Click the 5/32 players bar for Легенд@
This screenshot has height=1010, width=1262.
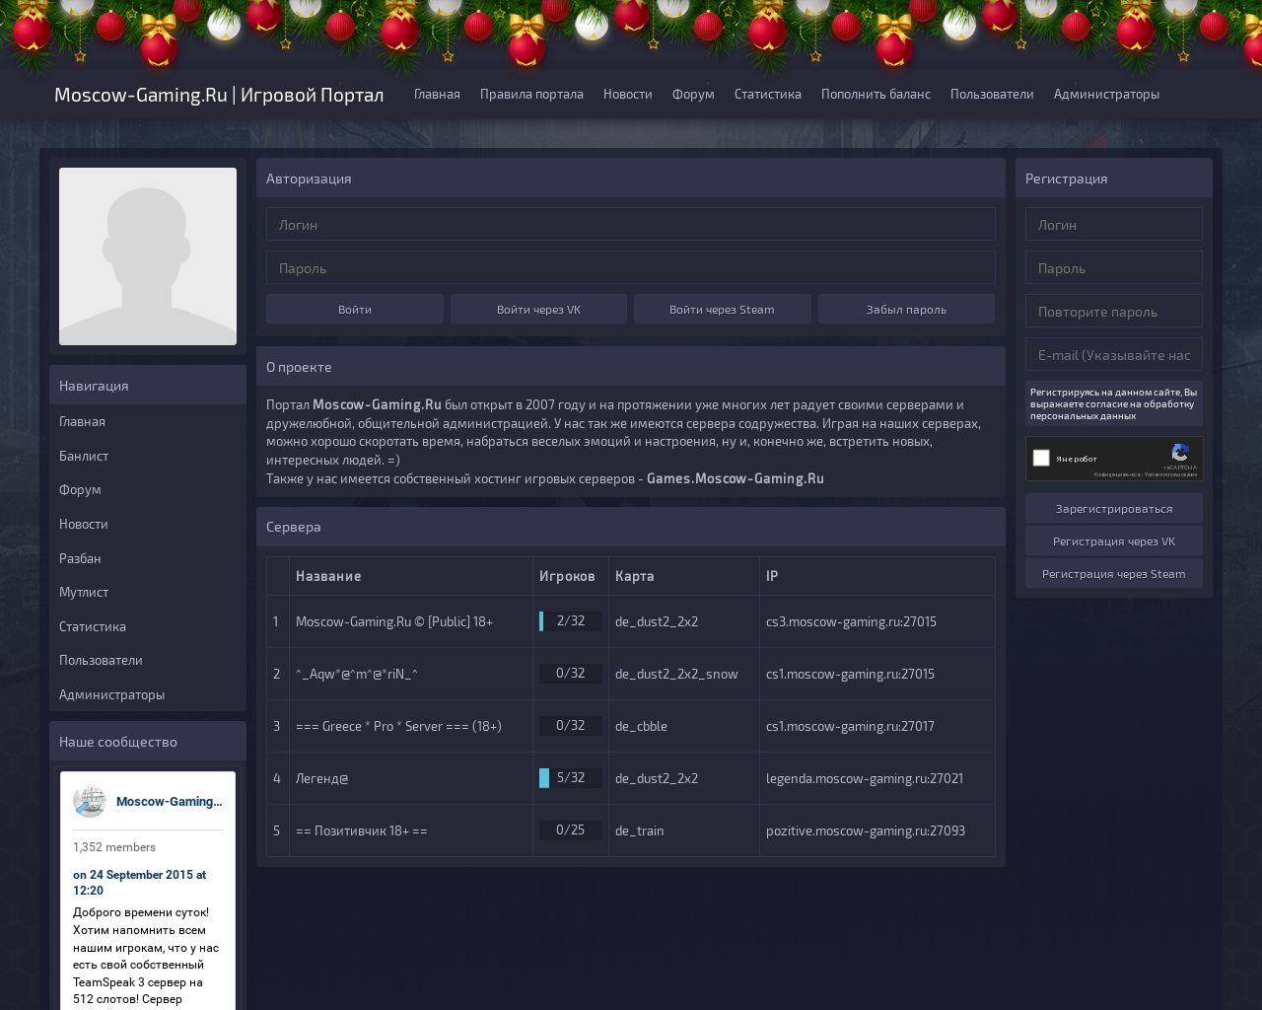[571, 778]
